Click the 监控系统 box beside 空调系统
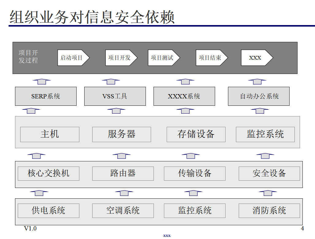 [x=195, y=211]
